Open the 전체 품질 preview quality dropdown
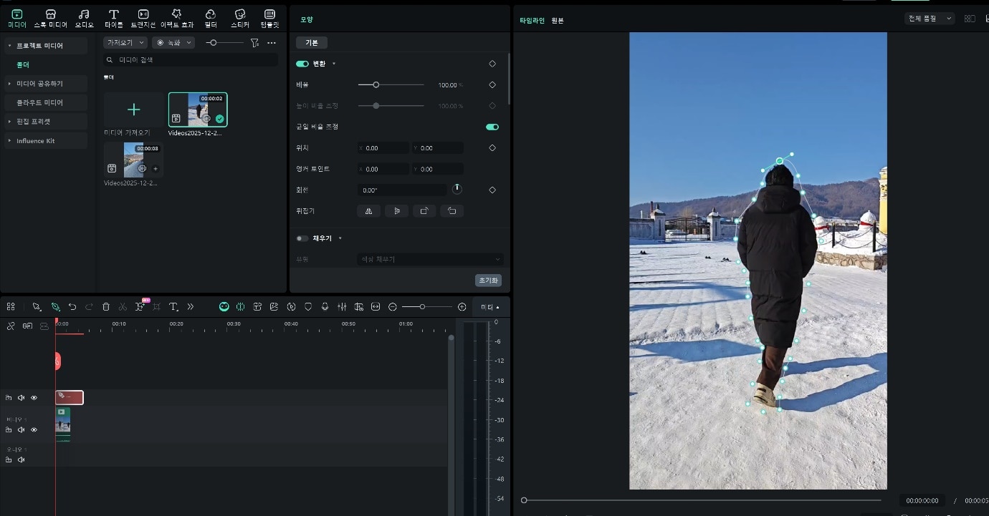 [930, 19]
